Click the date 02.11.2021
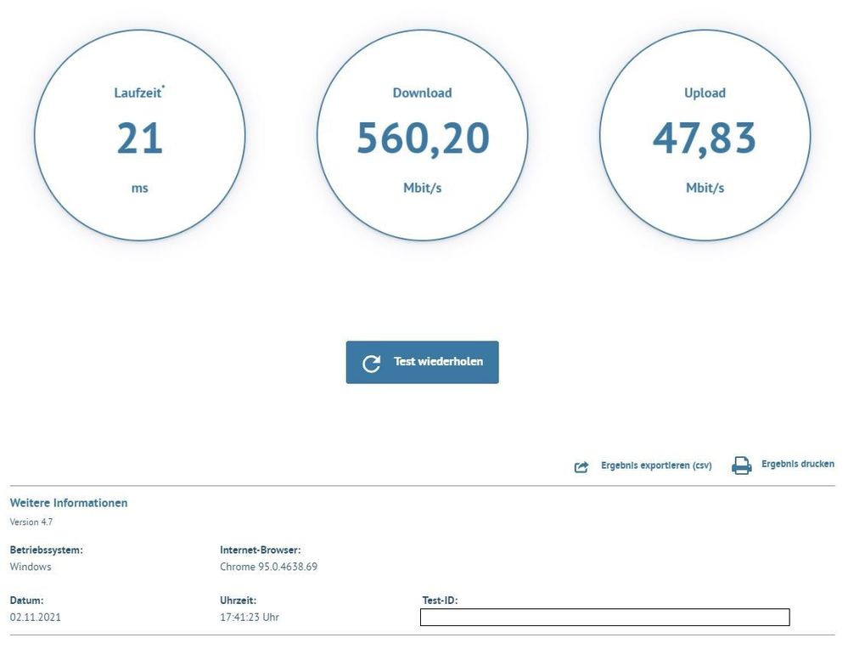This screenshot has width=848, height=649. [35, 617]
